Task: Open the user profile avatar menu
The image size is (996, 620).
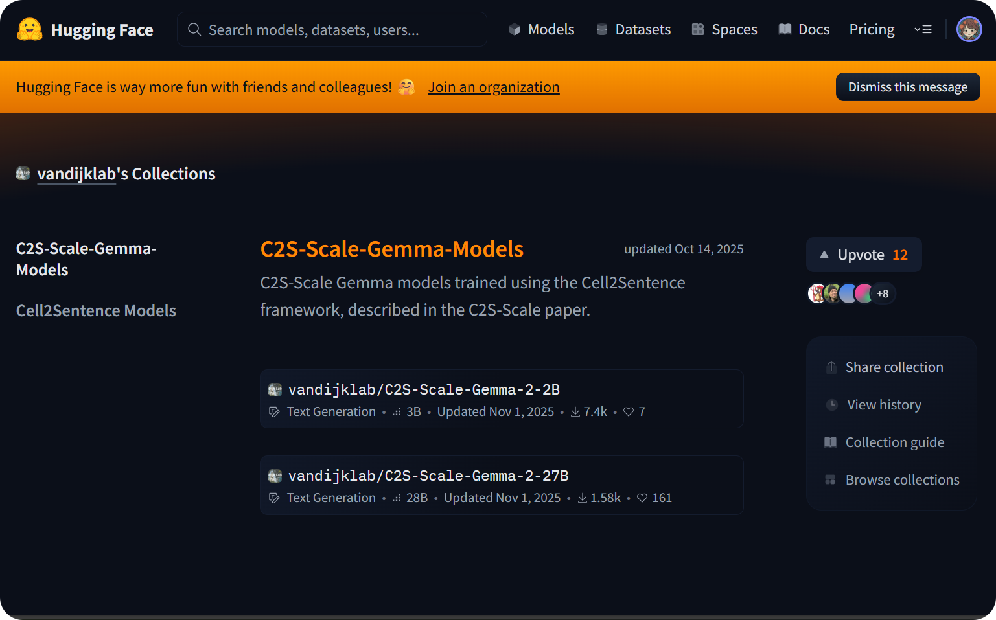Action: pos(969,29)
